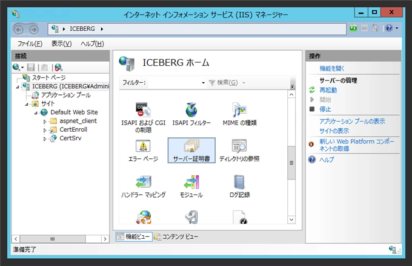The image size is (412, 266).
Task: Open ログ記録 feature
Action: point(239,187)
